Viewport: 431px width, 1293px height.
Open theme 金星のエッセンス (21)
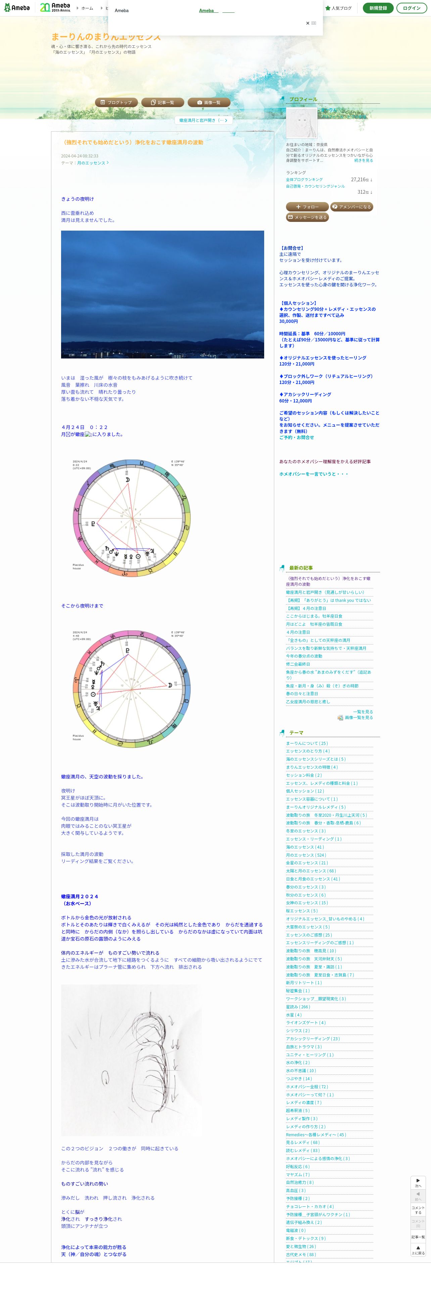(x=307, y=863)
